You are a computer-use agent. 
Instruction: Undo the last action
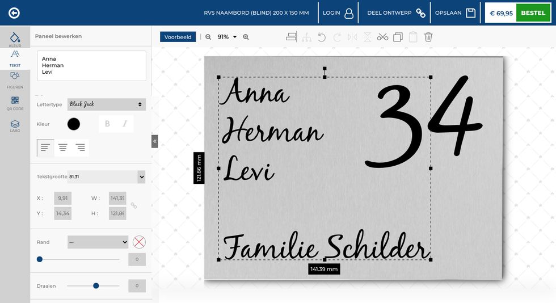[x=322, y=37]
